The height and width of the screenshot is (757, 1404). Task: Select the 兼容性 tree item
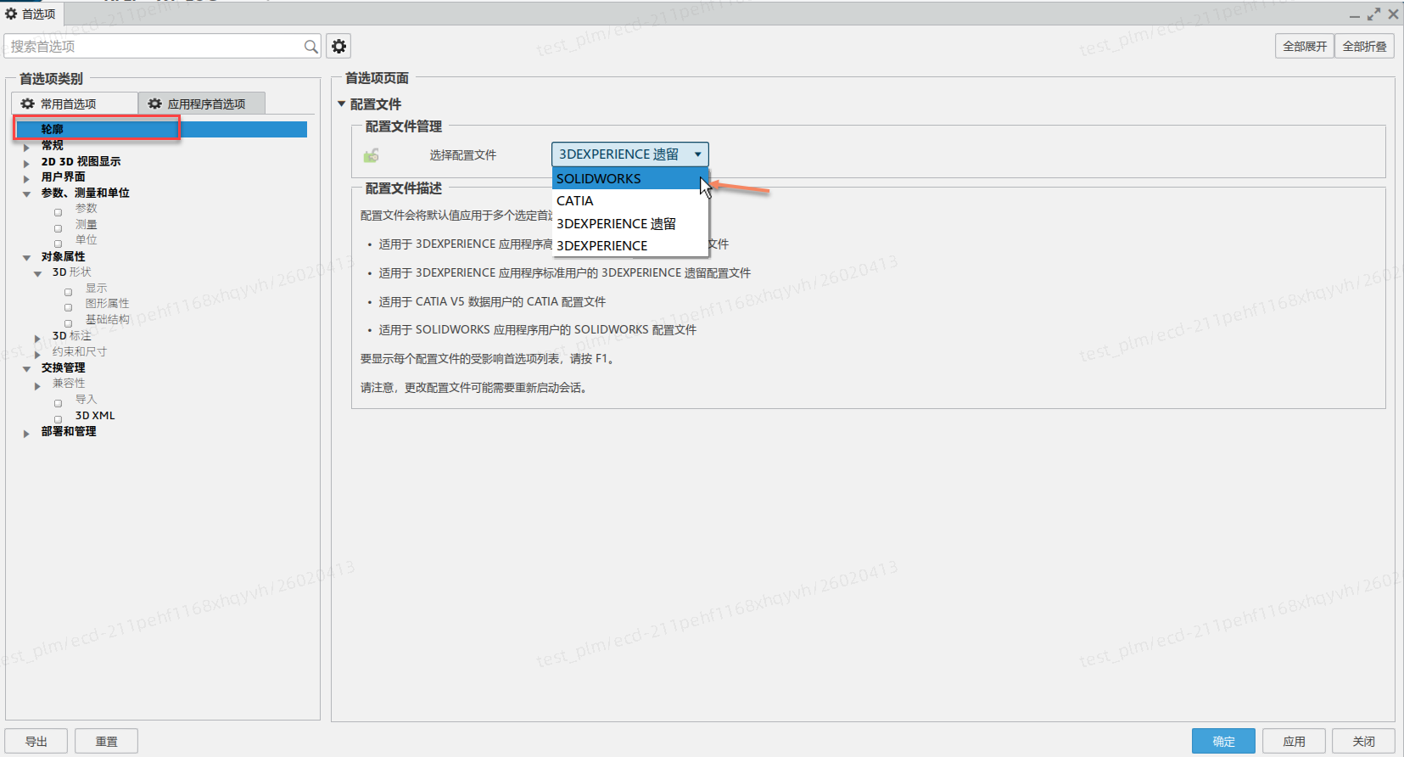click(x=69, y=384)
